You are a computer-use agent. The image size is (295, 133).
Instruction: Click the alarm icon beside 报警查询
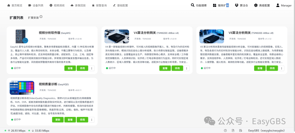click(x=93, y=5)
